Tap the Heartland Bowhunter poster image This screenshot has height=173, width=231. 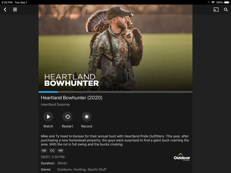[115, 48]
